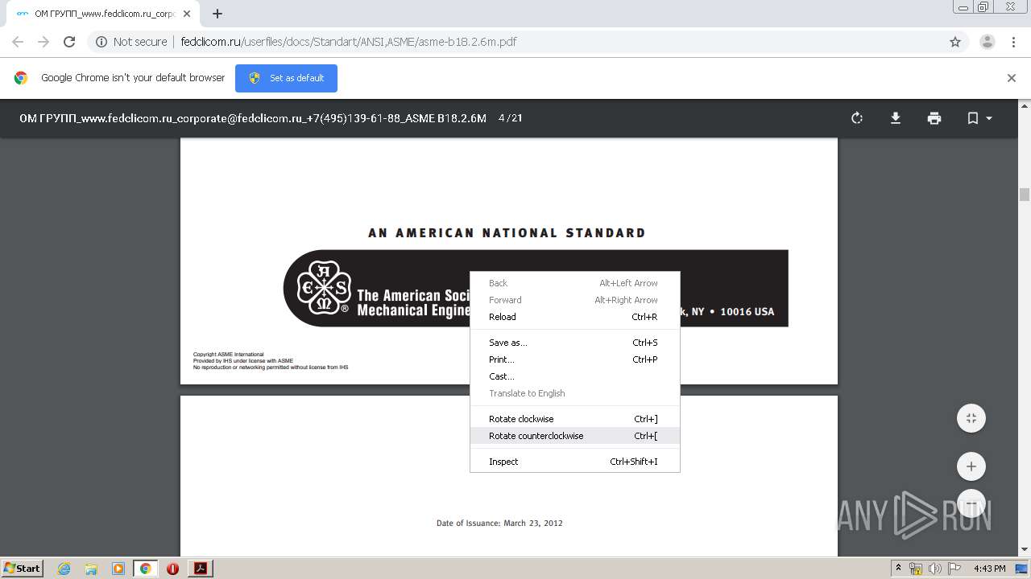Bookmark this page with star icon
Screen dimensions: 1031x579
955,42
